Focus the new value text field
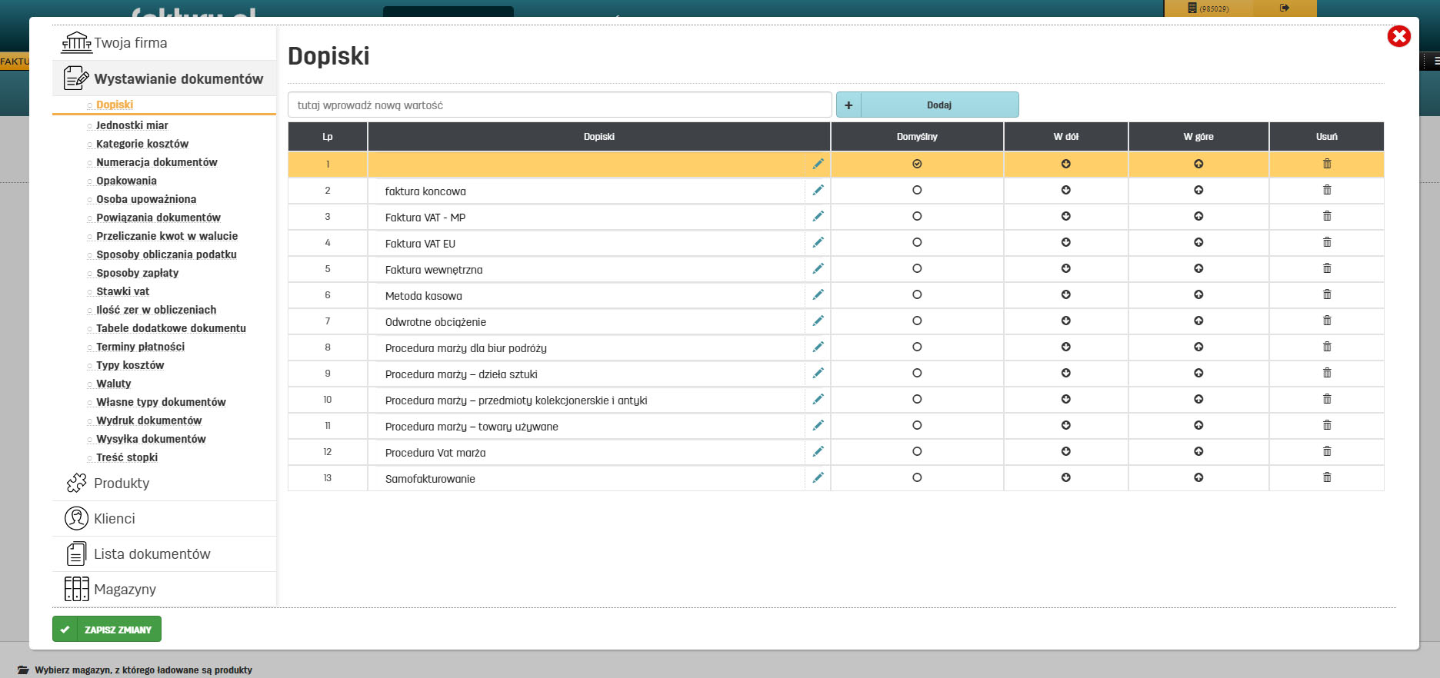Viewport: 1440px width, 678px height. (x=559, y=105)
